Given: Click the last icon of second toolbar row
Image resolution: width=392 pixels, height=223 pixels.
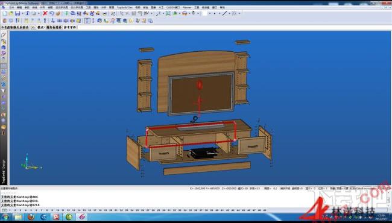Looking at the screenshot, I should 151,20.
